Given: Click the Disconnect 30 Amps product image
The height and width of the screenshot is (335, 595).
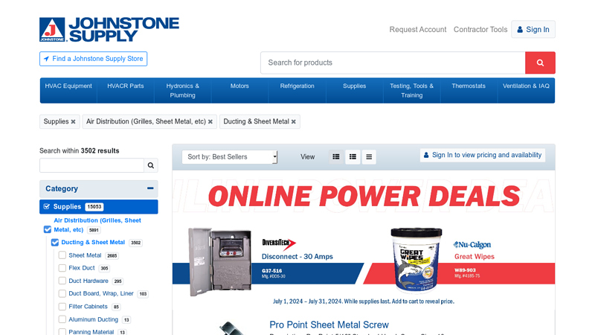Looking at the screenshot, I should pyautogui.click(x=219, y=262).
